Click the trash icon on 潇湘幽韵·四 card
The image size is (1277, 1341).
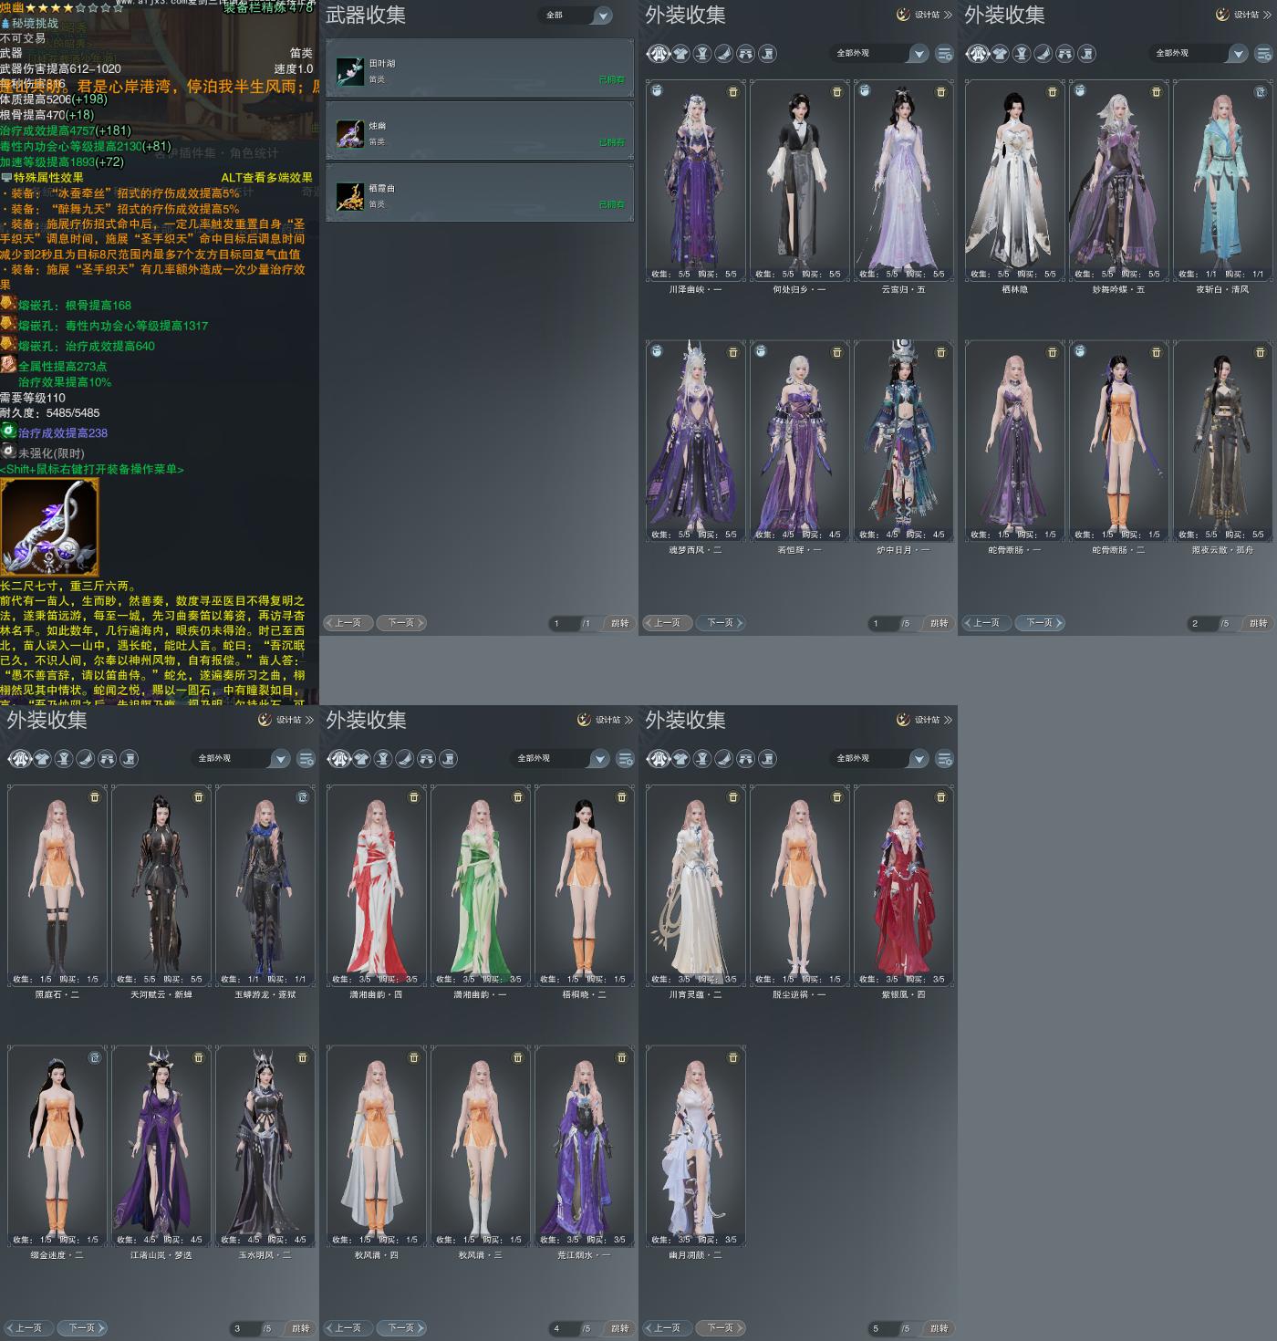click(414, 797)
